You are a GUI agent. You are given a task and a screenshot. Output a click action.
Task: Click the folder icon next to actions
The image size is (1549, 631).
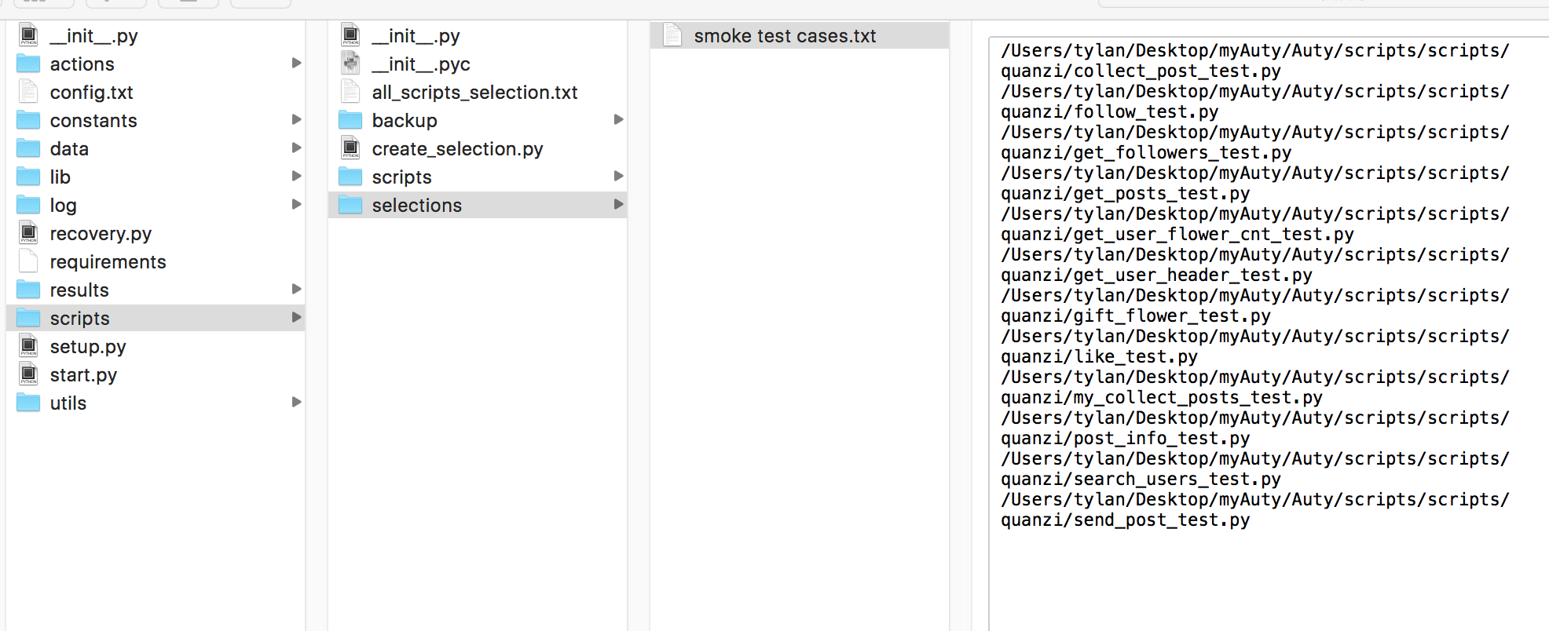pos(29,64)
